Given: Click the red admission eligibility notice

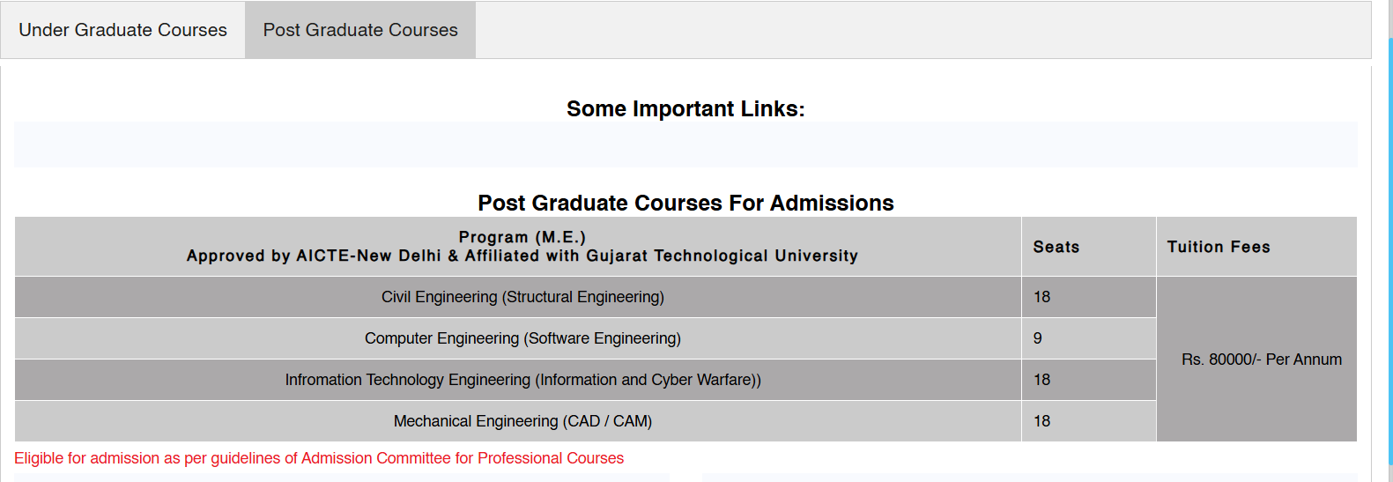Looking at the screenshot, I should tap(319, 458).
